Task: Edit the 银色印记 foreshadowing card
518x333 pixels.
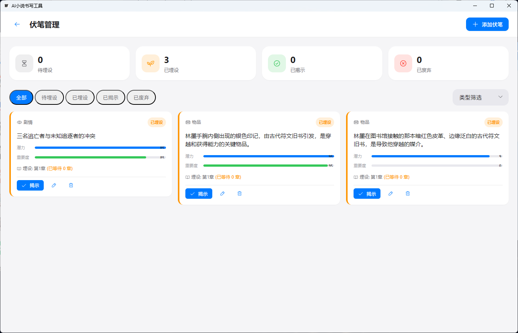Action: pyautogui.click(x=222, y=194)
